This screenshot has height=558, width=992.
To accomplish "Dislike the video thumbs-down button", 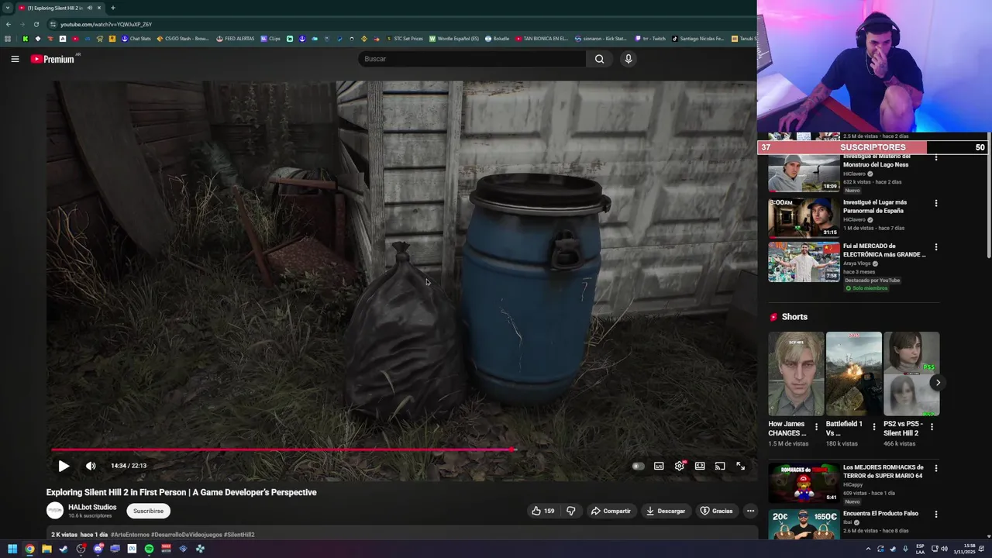I will (x=571, y=511).
